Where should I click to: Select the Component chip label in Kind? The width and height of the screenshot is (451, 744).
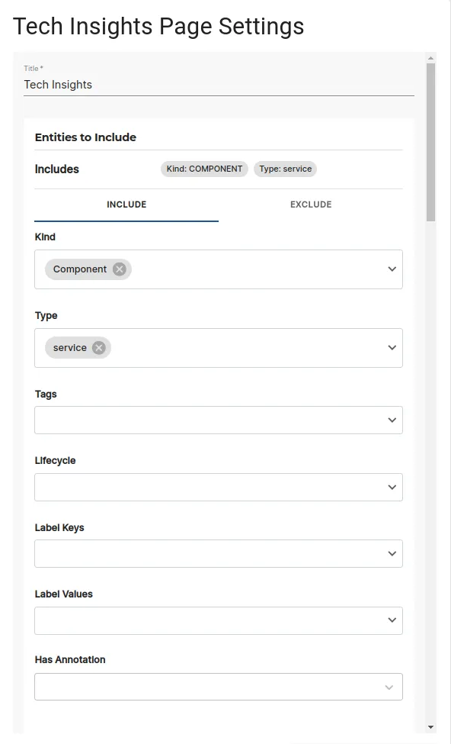[78, 269]
